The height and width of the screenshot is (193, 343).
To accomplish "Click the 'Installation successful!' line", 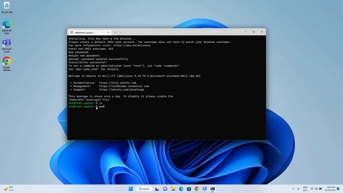I will (x=88, y=62).
